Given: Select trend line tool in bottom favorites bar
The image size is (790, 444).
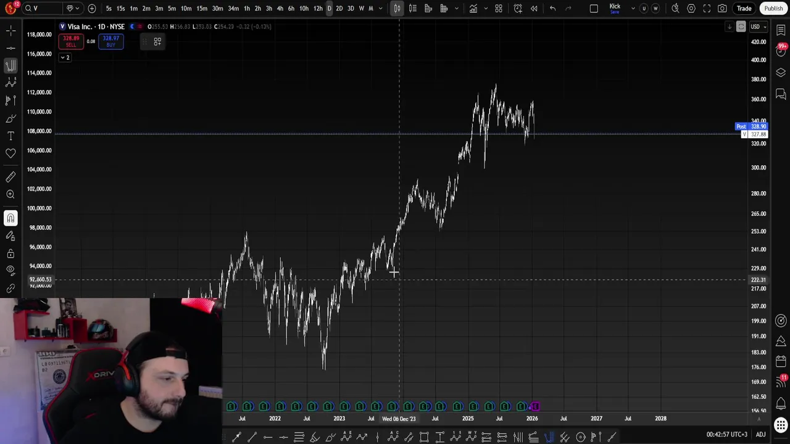Looking at the screenshot, I should 252,437.
